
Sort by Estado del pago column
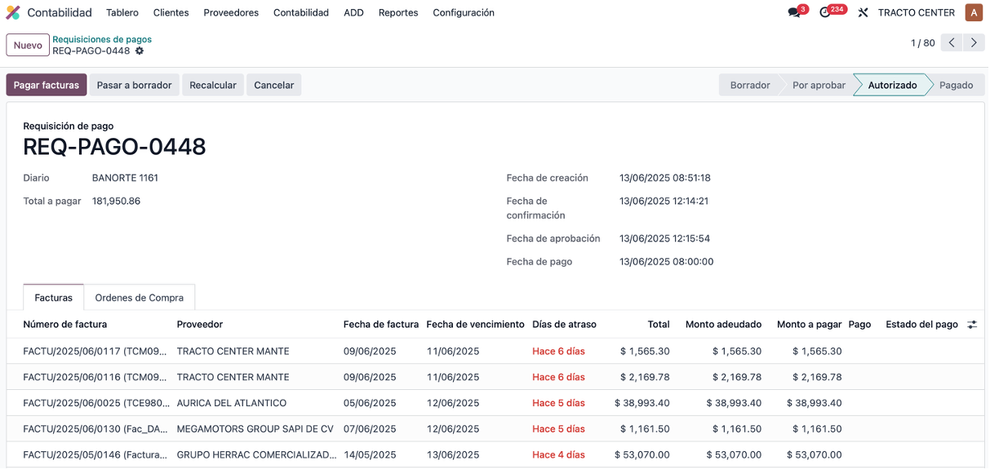[x=921, y=325]
